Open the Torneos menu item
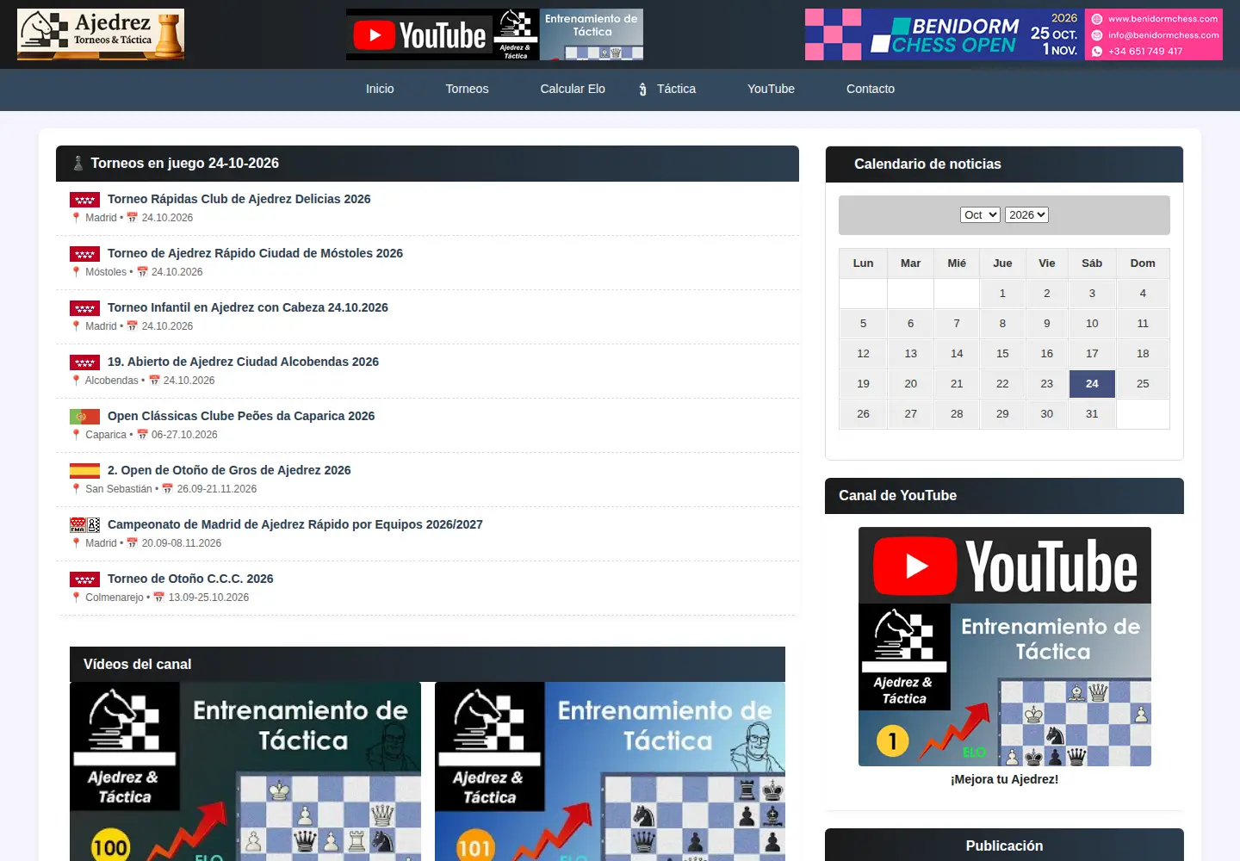 coord(467,89)
